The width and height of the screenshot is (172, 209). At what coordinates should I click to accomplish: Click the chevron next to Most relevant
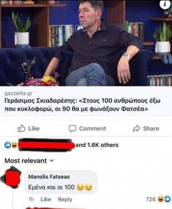(x=52, y=161)
